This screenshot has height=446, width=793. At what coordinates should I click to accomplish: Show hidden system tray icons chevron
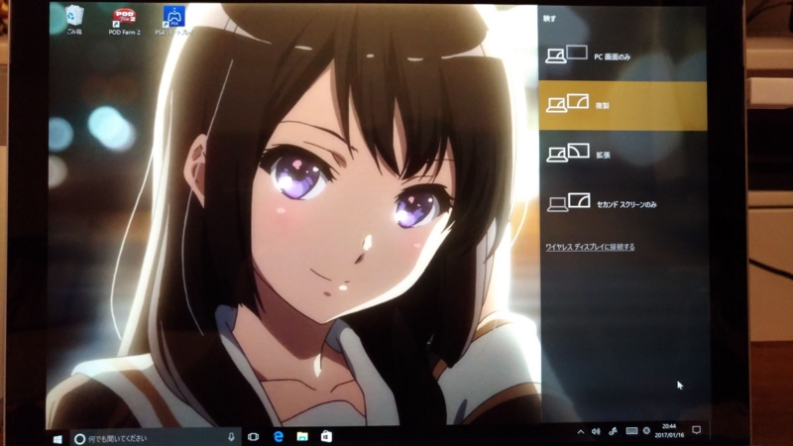pyautogui.click(x=581, y=432)
